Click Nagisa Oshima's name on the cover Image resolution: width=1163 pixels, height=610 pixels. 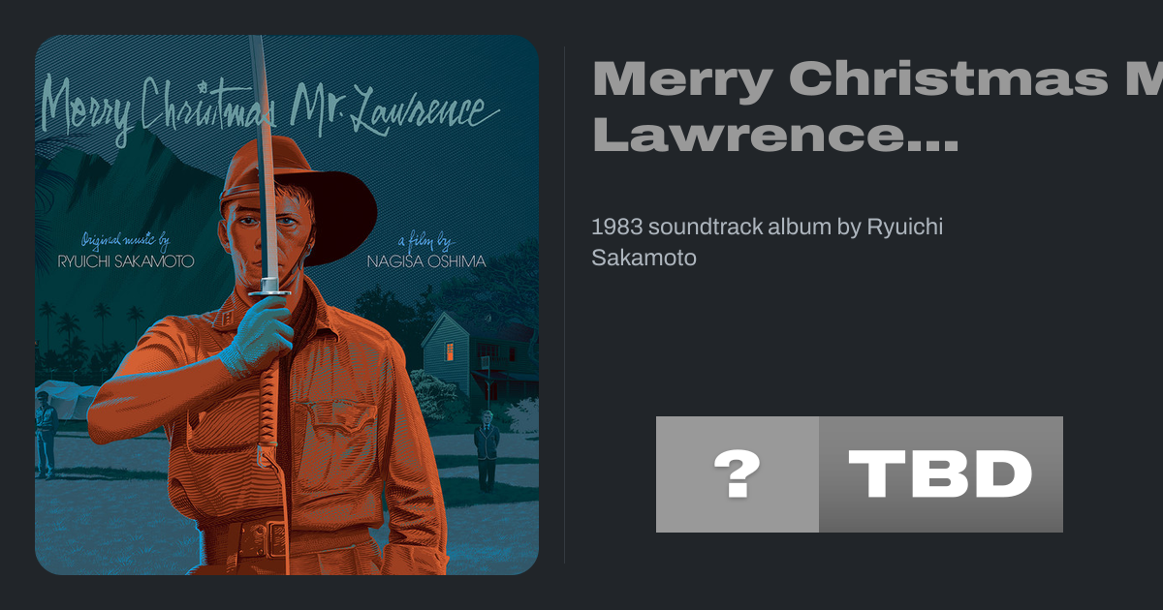click(426, 261)
